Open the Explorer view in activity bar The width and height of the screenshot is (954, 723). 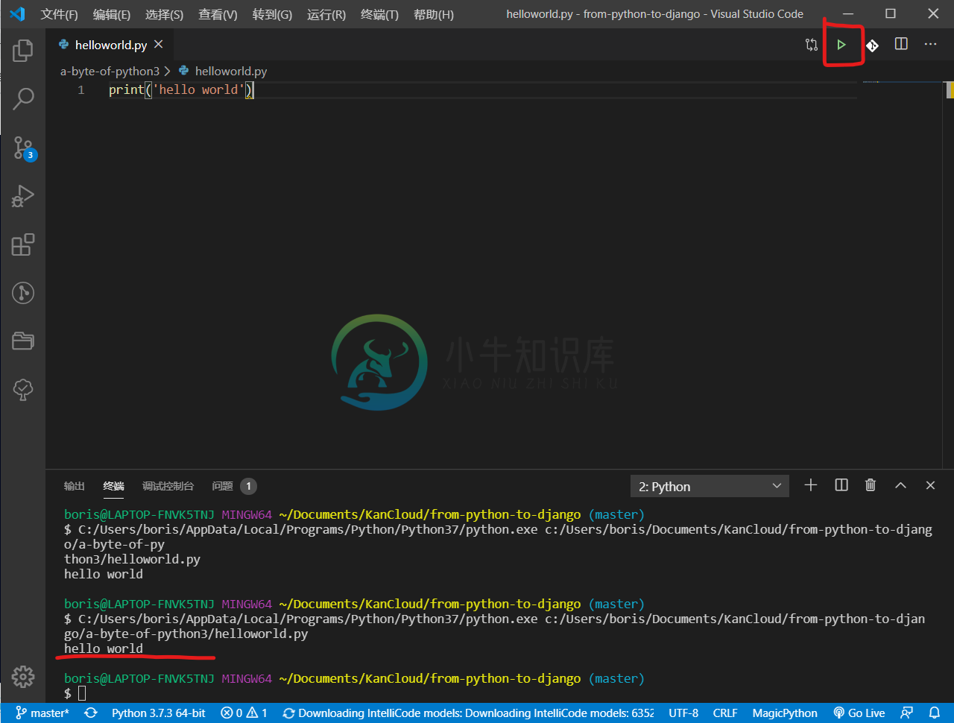tap(23, 50)
